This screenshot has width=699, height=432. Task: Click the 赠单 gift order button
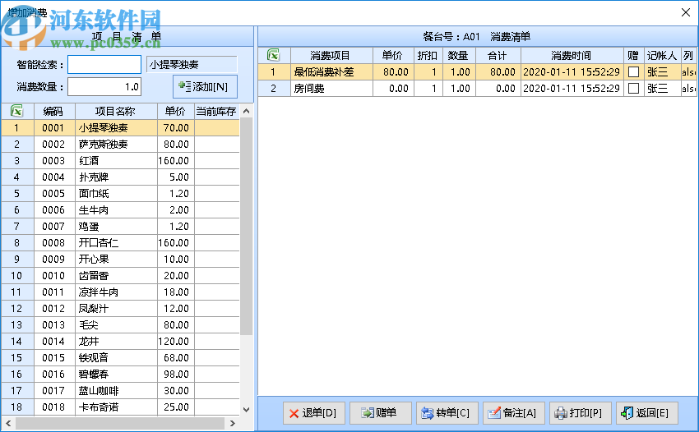click(x=380, y=413)
